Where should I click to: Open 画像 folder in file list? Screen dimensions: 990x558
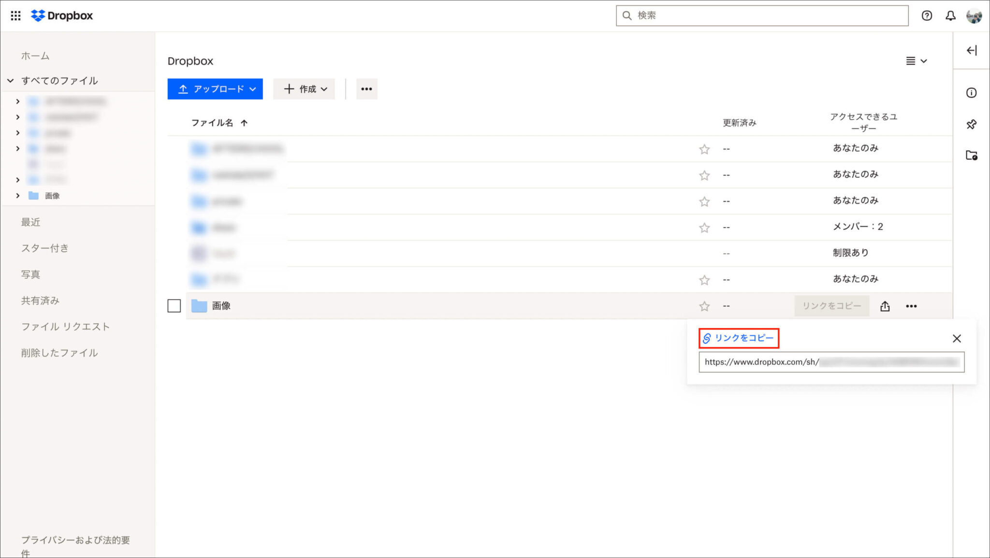(x=221, y=306)
